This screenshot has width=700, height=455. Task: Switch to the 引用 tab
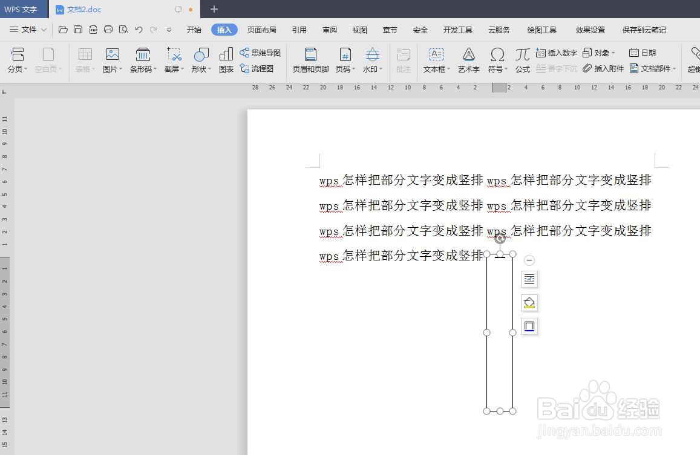coord(299,30)
